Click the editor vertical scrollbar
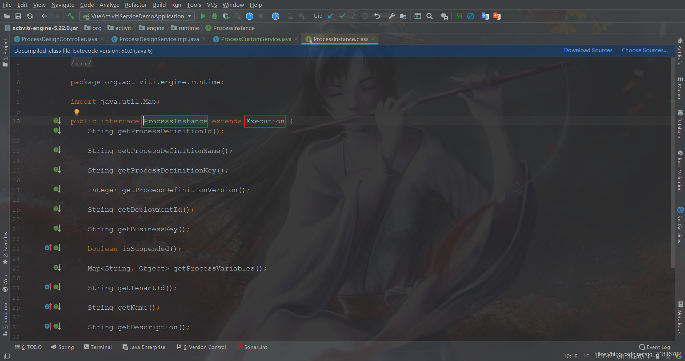Screen dimensions: 685x361 [673, 162]
